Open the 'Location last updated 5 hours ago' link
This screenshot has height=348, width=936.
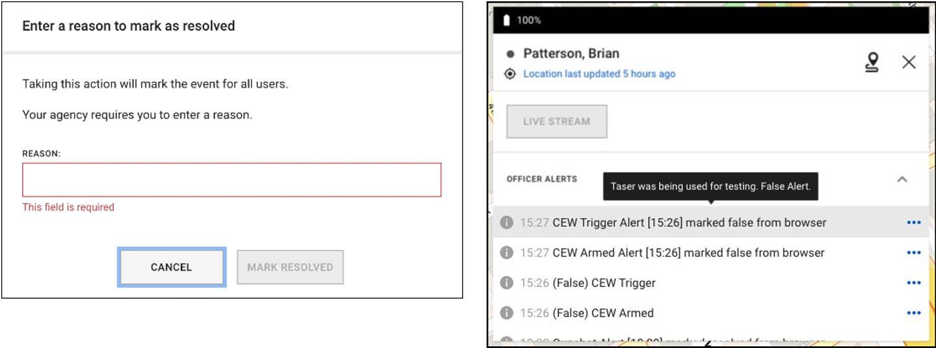tap(599, 74)
